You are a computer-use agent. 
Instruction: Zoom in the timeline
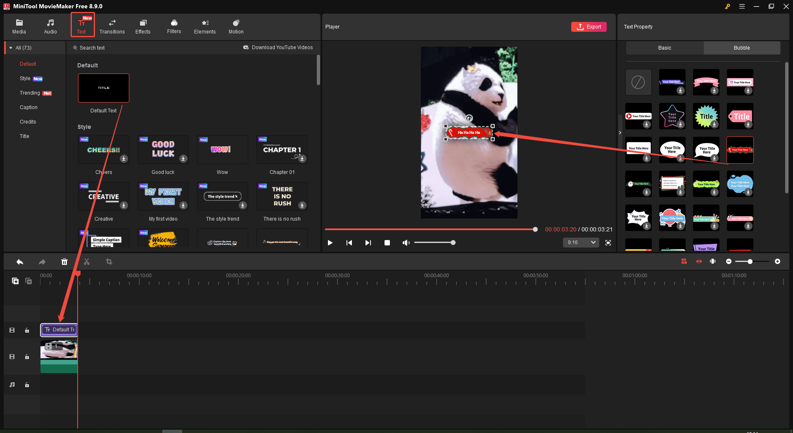point(777,262)
